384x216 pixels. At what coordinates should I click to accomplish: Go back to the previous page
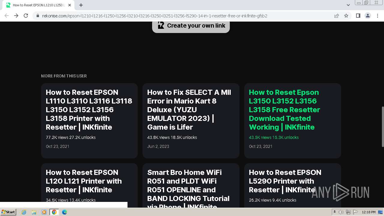click(x=7, y=16)
